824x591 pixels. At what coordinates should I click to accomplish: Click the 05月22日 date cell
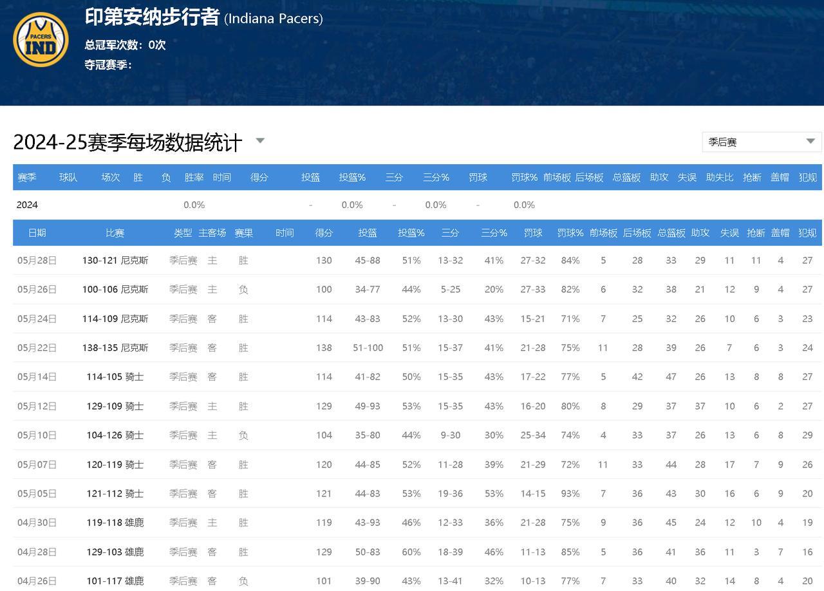tap(37, 348)
